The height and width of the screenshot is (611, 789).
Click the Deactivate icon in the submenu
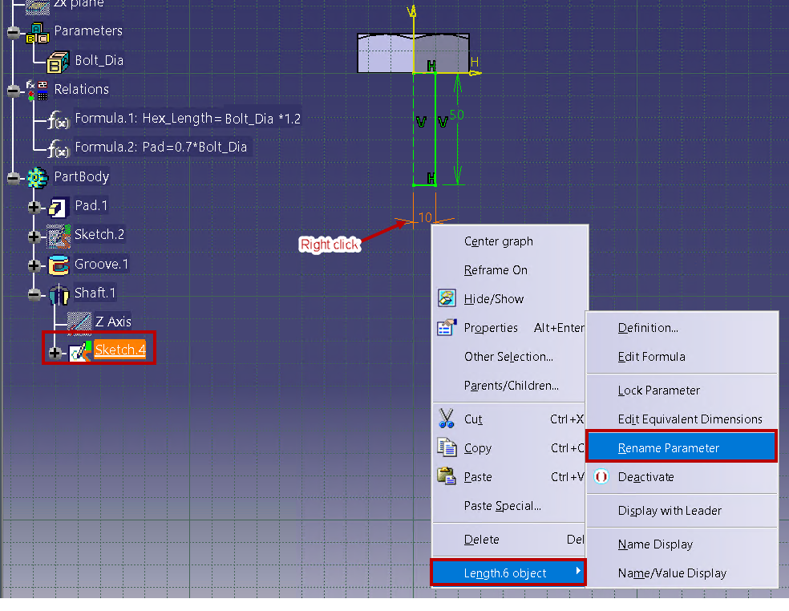pos(602,476)
